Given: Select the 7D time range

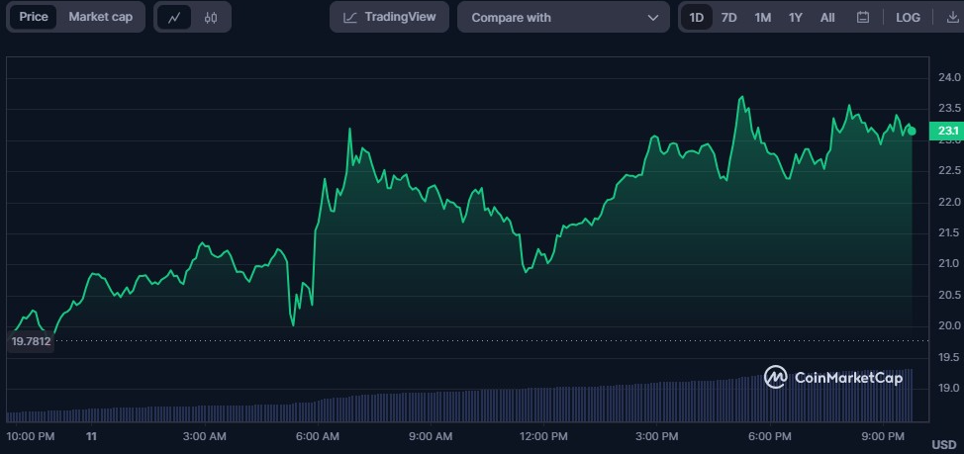Looking at the screenshot, I should pos(728,17).
